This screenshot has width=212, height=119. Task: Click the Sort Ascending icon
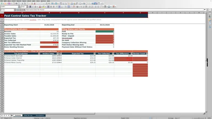pyautogui.click(x=63, y=4)
